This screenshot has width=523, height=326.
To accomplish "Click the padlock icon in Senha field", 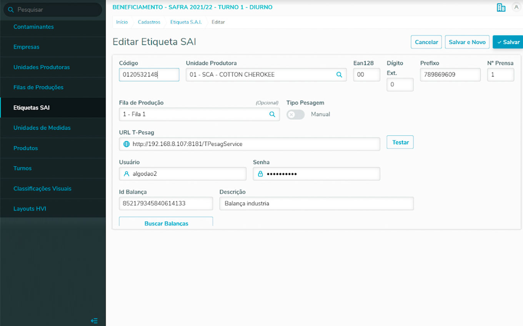I will 260,174.
